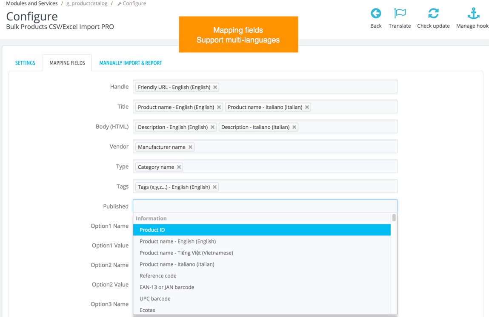Remove Friendly URL - English tag

click(215, 87)
